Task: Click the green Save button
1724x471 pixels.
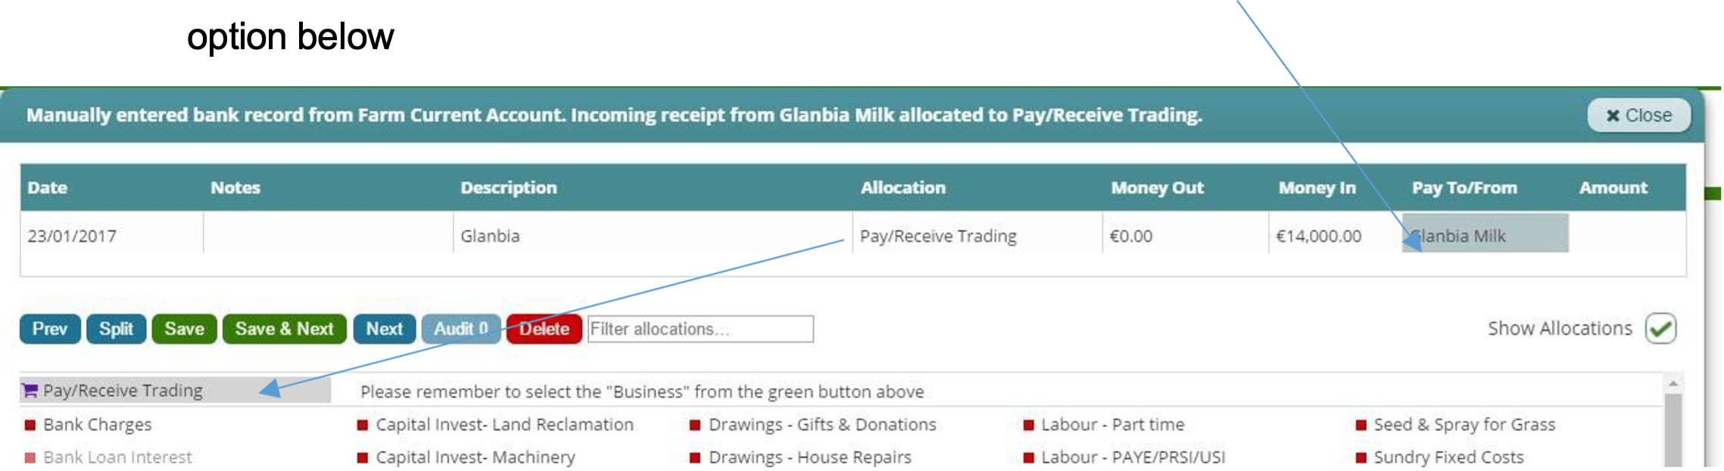Action: pyautogui.click(x=184, y=329)
